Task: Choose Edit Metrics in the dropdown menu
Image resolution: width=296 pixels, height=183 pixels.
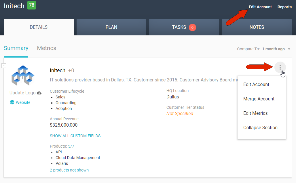Action: 255,113
